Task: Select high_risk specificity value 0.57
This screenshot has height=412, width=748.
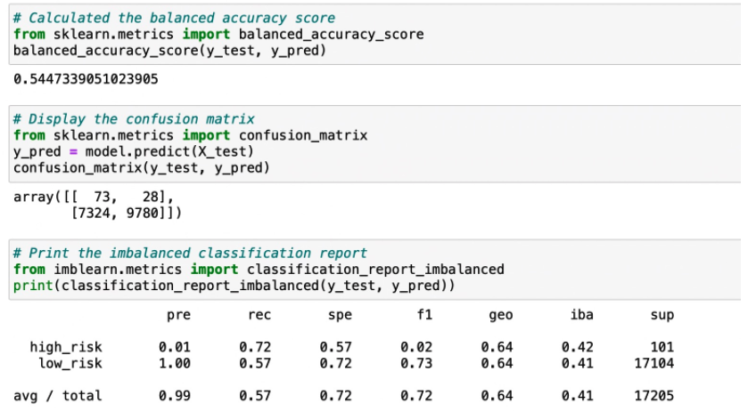Action: click(336, 347)
